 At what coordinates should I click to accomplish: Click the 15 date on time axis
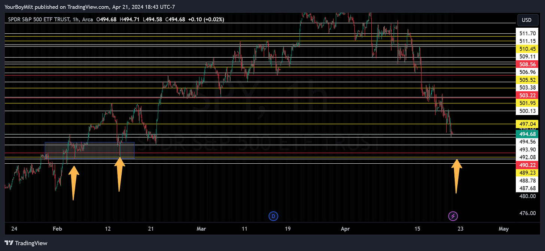tap(418, 229)
